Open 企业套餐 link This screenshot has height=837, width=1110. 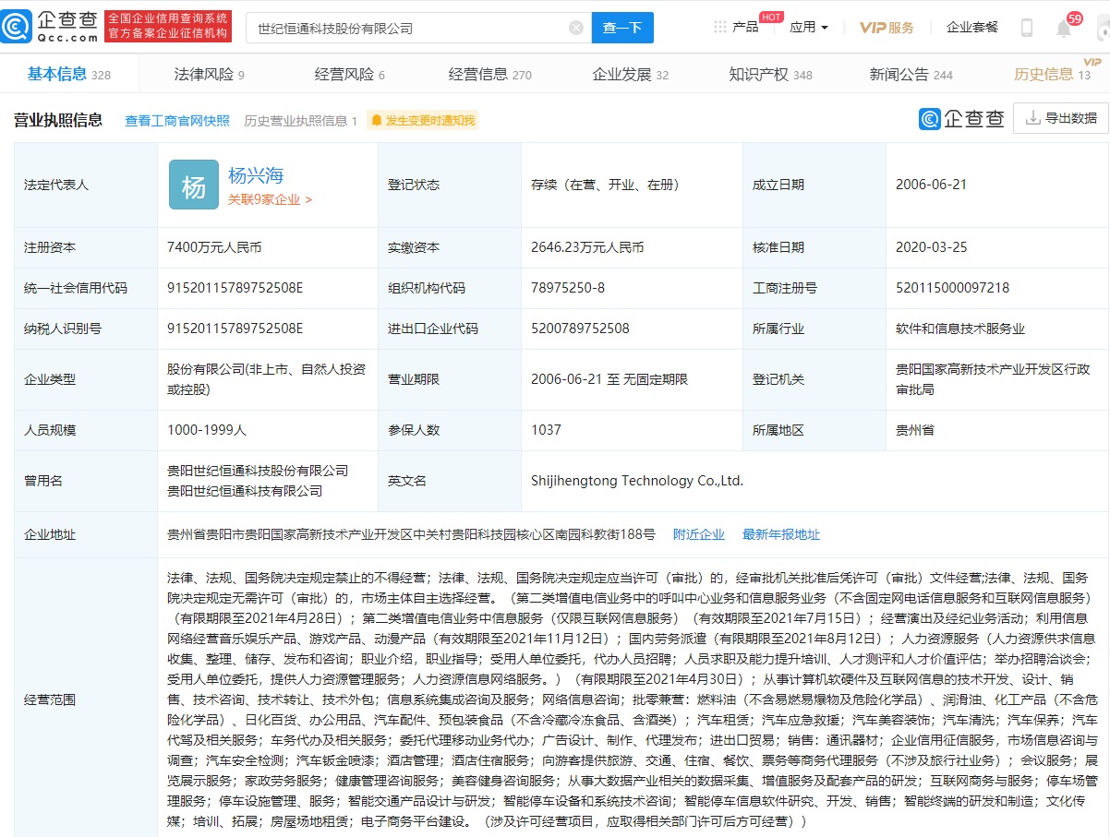coord(972,28)
